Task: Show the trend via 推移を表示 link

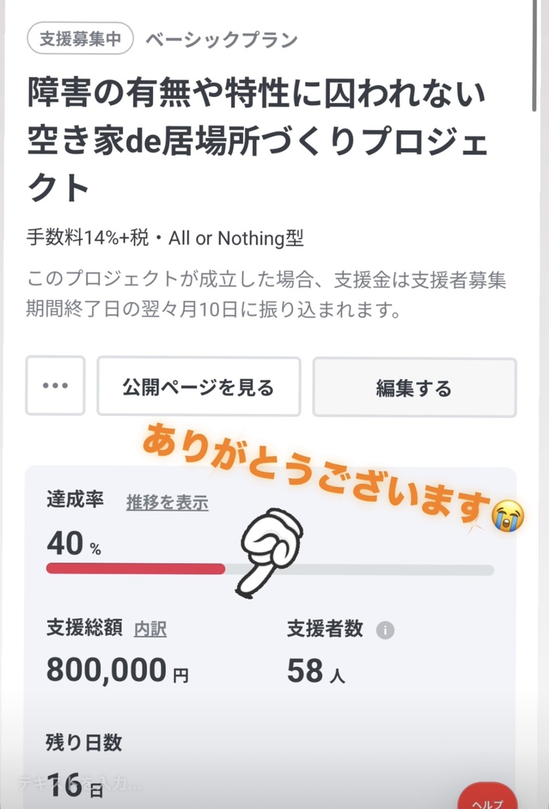Action: 167,503
